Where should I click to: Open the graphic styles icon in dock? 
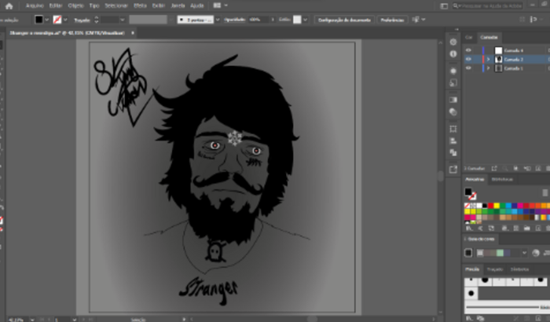click(453, 82)
